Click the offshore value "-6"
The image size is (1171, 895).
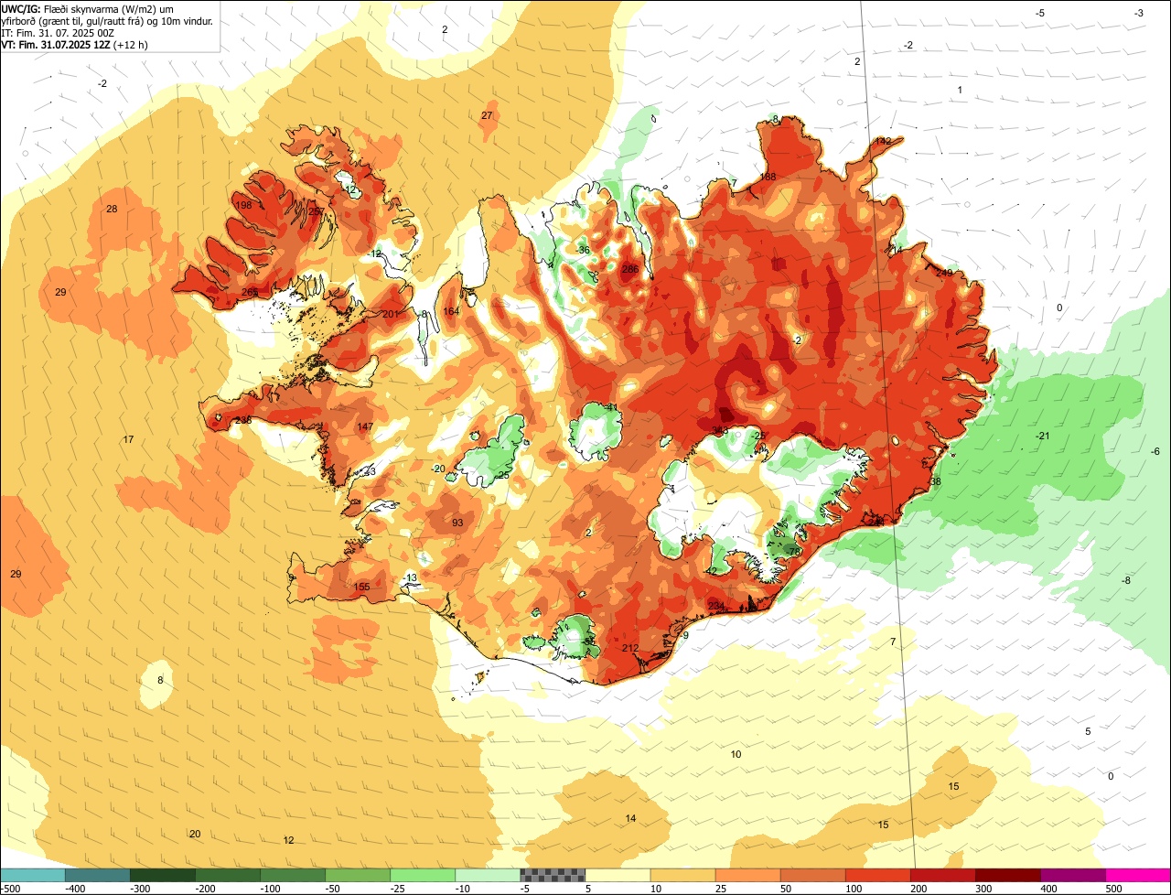coord(1155,451)
